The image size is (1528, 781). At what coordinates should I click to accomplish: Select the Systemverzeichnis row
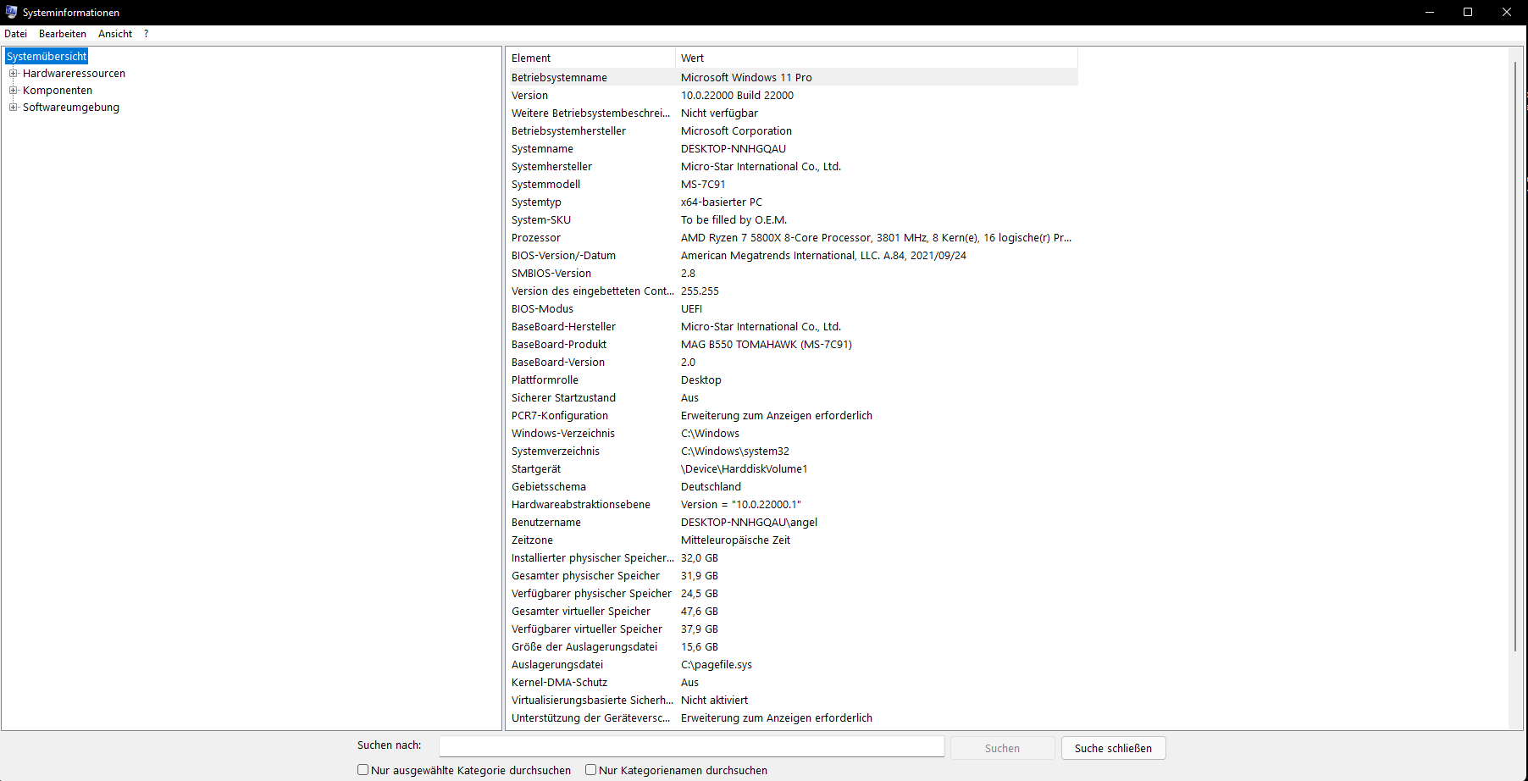[792, 451]
